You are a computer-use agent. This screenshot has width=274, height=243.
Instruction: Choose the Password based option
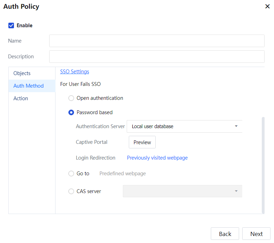point(71,112)
